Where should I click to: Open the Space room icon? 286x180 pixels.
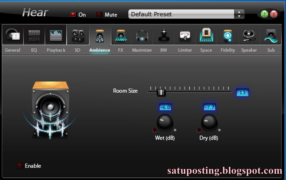[x=206, y=35]
